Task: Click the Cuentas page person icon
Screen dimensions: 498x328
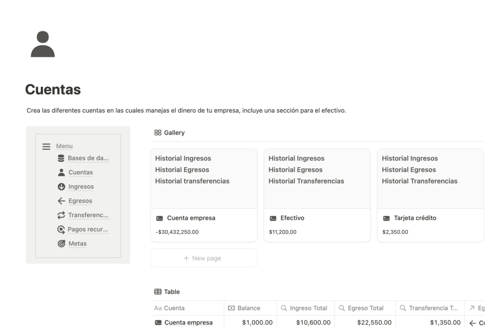Action: point(43,44)
